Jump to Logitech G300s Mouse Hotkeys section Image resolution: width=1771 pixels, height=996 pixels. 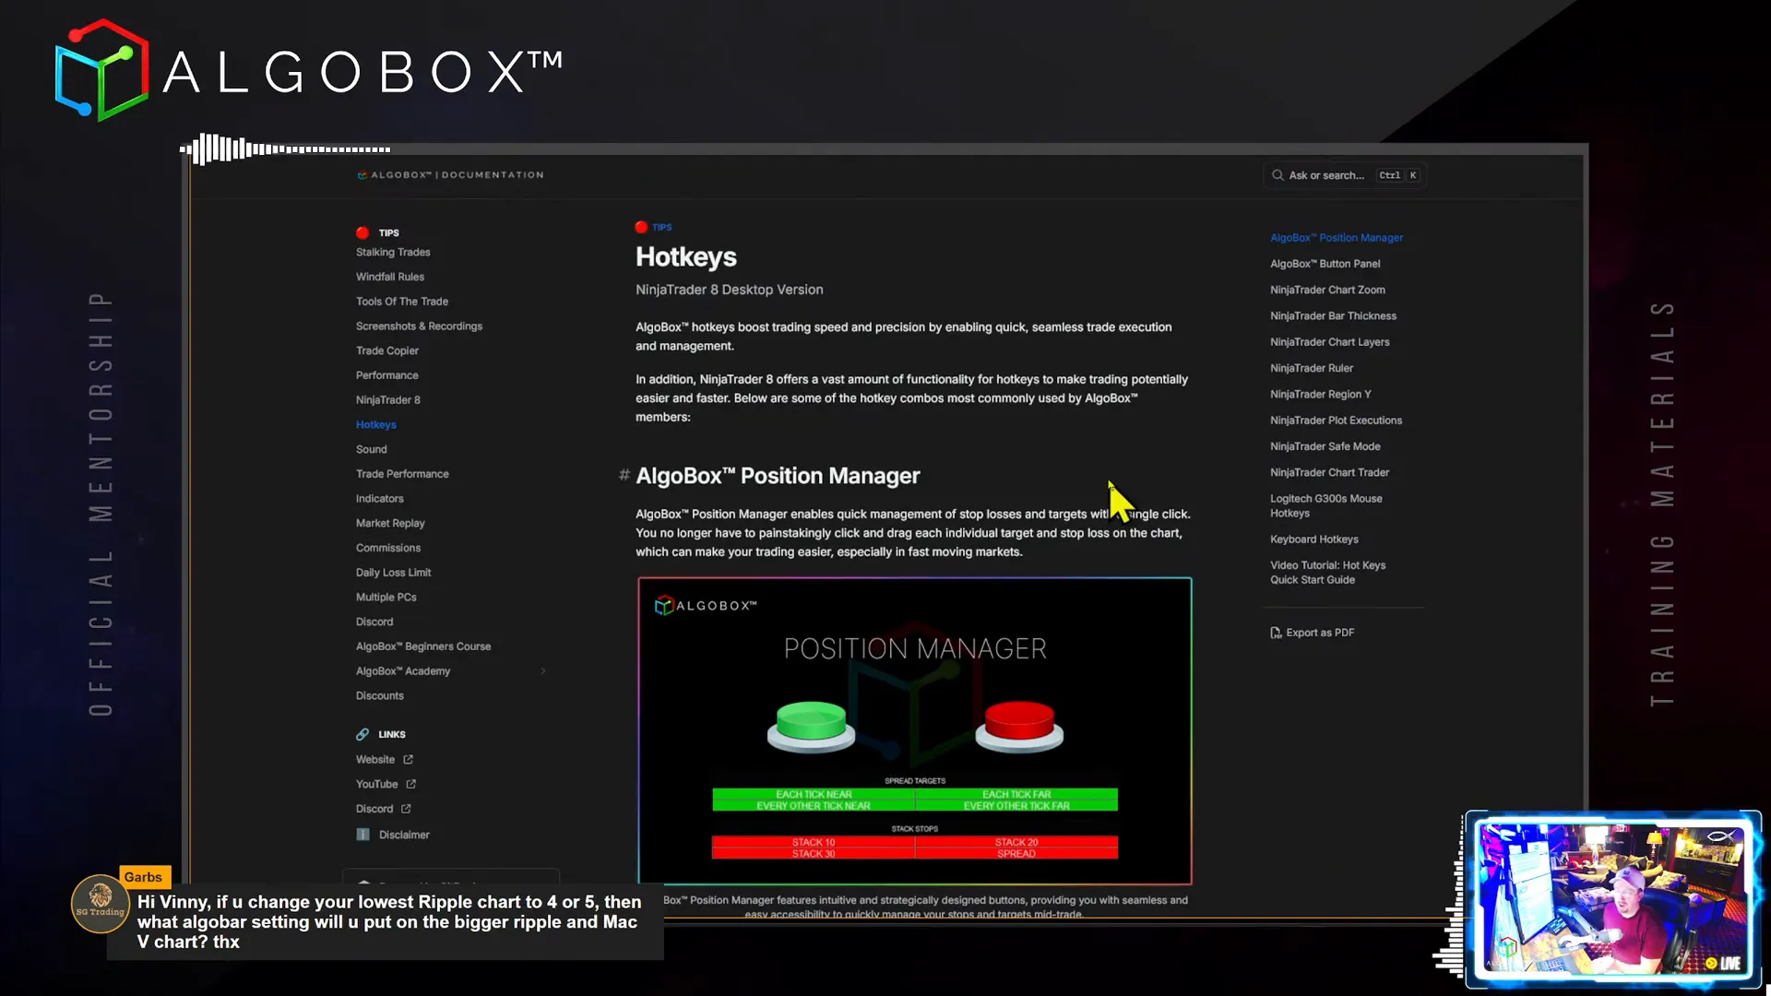[1326, 506]
